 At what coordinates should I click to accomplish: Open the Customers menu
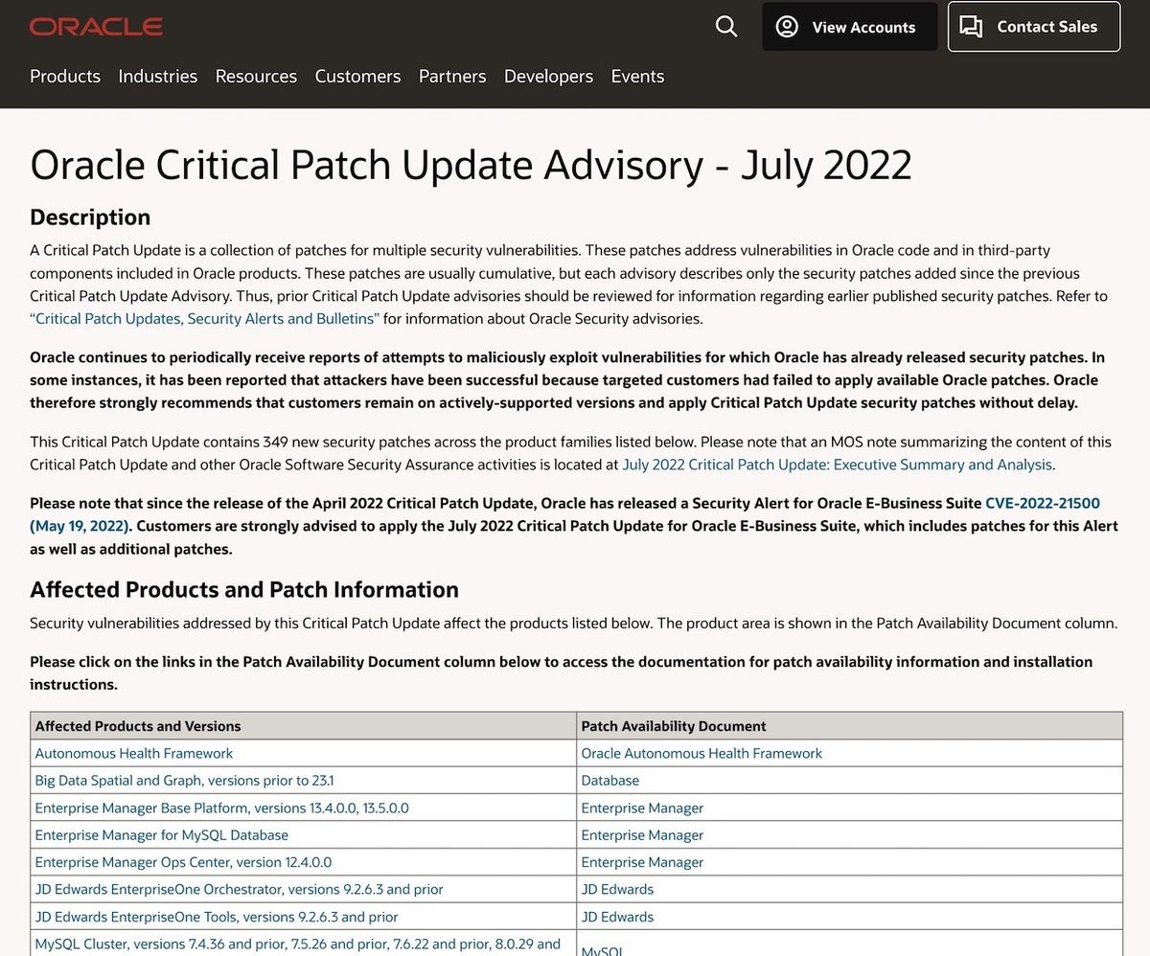point(357,77)
